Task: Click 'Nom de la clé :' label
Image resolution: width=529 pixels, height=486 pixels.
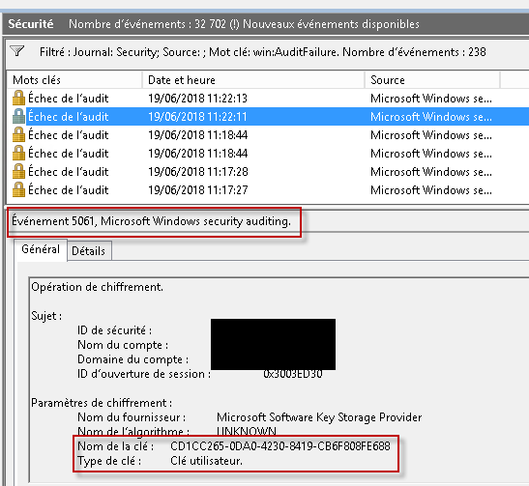Action: tap(116, 446)
